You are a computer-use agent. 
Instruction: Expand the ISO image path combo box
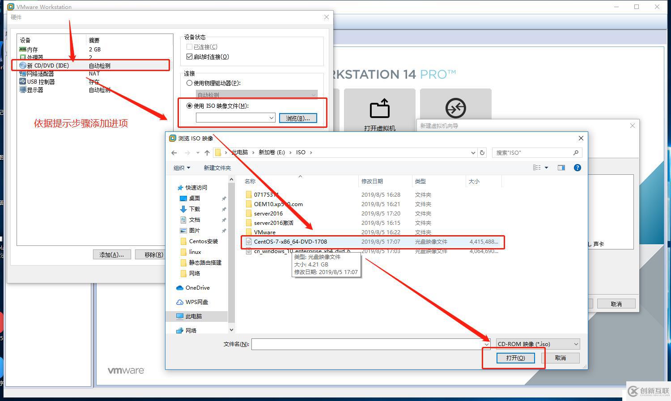(271, 118)
